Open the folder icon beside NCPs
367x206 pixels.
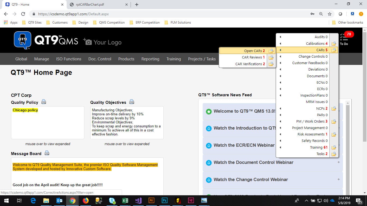[334, 108]
